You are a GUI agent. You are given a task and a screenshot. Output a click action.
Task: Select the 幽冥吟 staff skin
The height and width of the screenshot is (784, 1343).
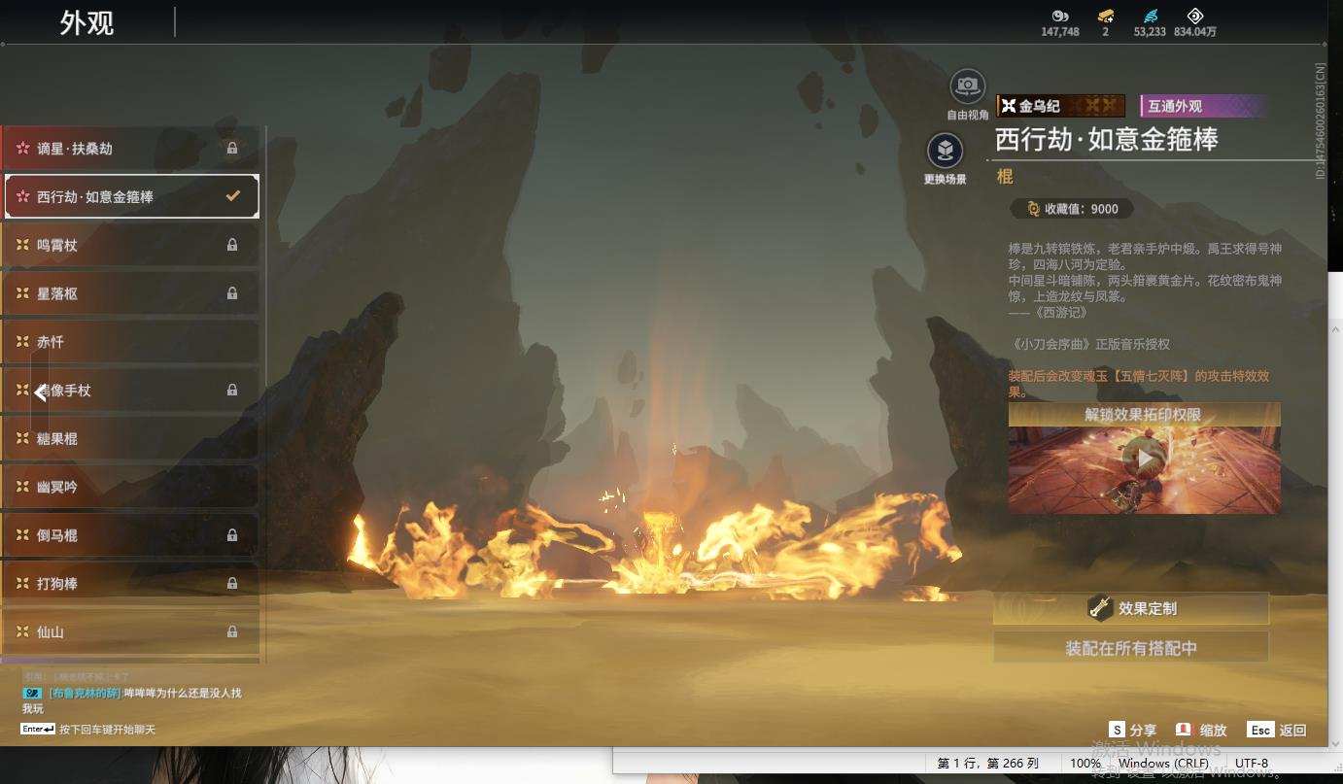(x=130, y=487)
